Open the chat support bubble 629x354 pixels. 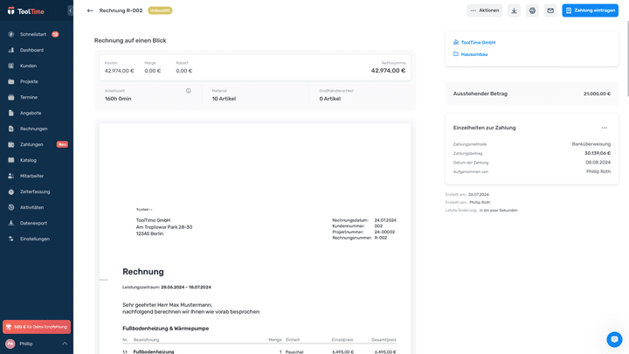tap(614, 339)
